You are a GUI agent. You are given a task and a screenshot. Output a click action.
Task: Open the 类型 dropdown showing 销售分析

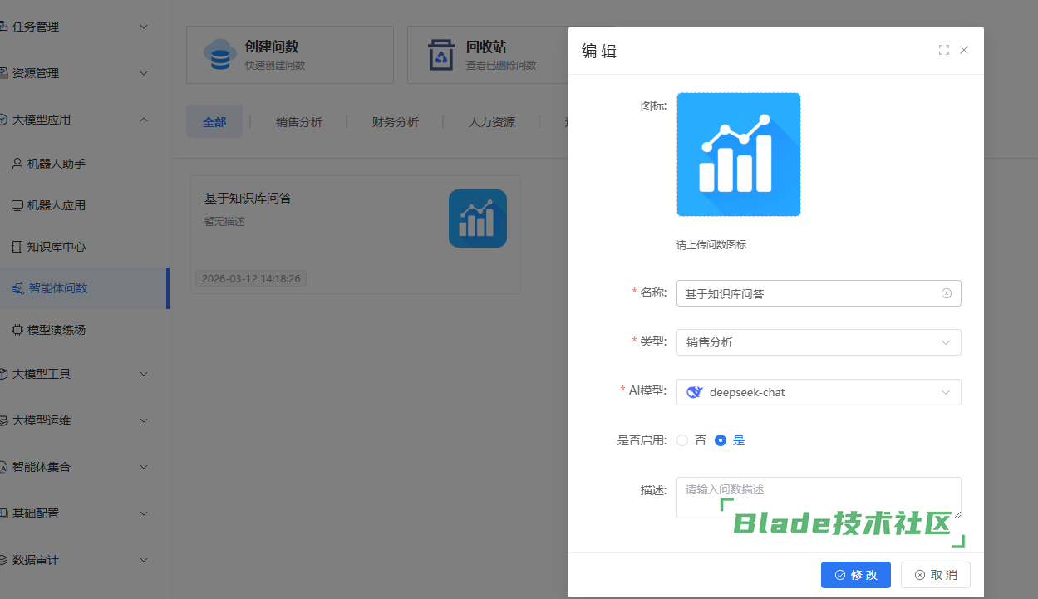click(818, 342)
